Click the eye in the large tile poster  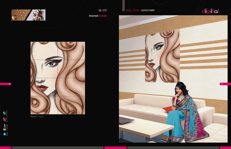tap(52, 62)
